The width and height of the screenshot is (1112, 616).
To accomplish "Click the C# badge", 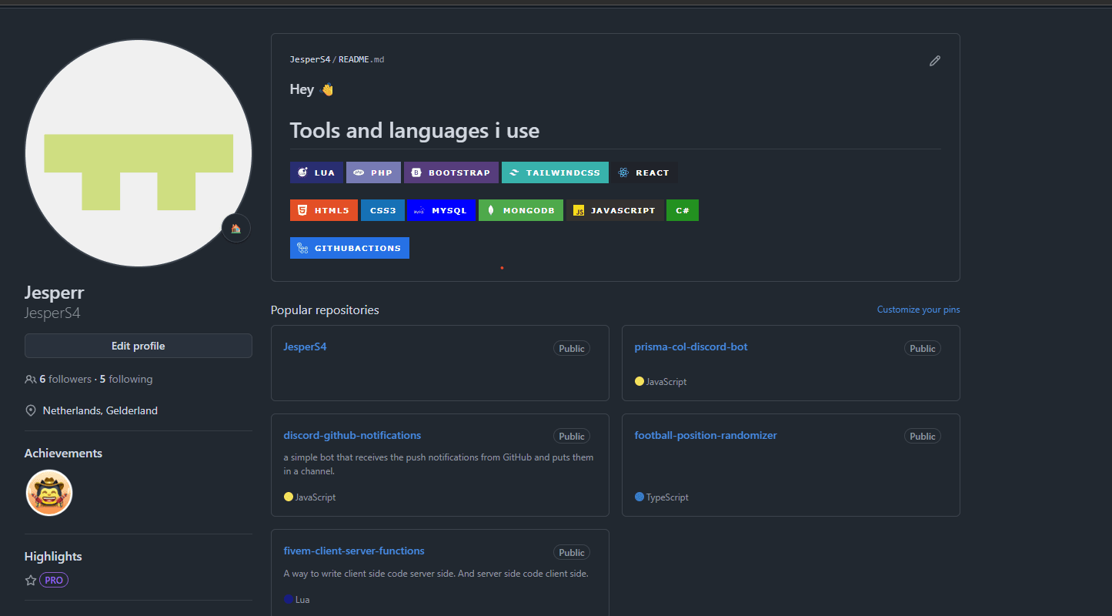I will [x=683, y=209].
